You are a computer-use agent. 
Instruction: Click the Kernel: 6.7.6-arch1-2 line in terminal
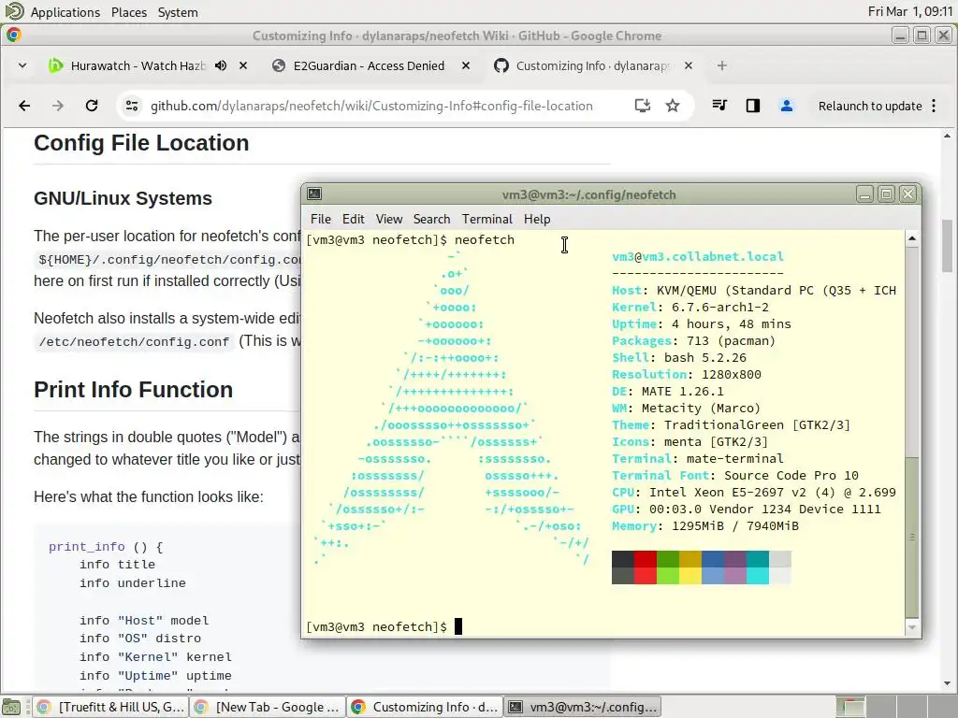pos(690,307)
